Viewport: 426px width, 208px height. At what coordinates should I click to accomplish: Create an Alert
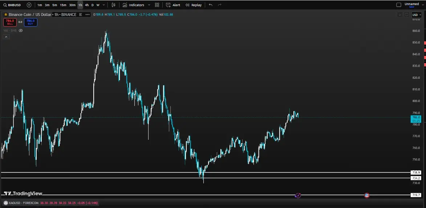173,5
